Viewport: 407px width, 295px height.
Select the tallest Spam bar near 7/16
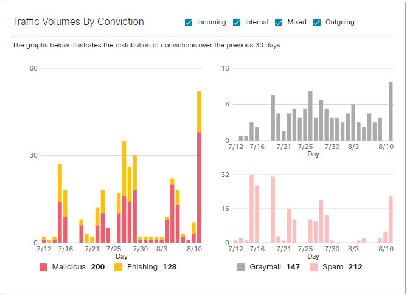[x=251, y=209]
